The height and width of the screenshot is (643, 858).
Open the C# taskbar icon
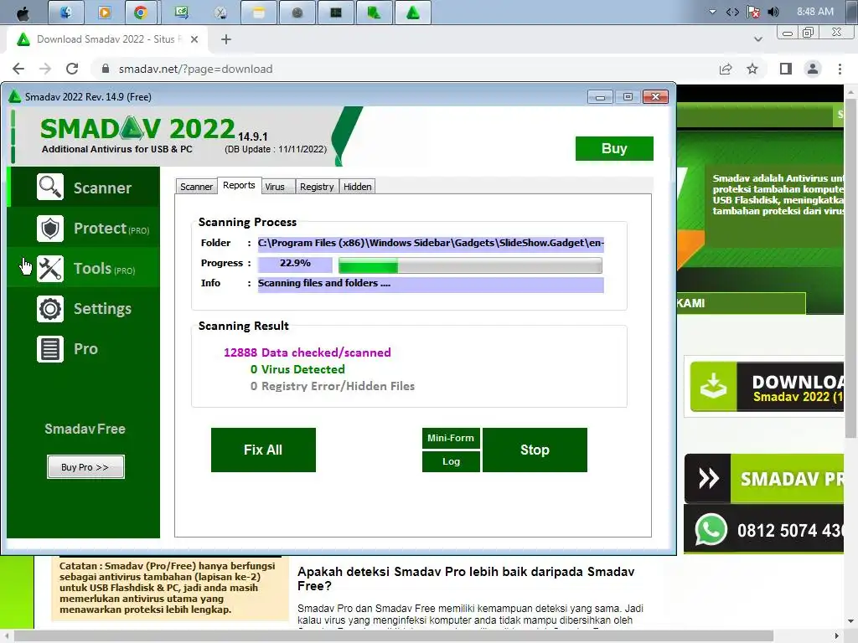tap(181, 13)
